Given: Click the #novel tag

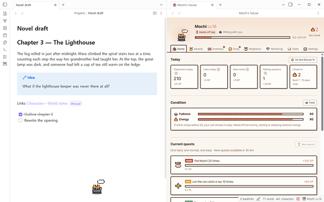Looking at the screenshot, I should tap(76, 104).
